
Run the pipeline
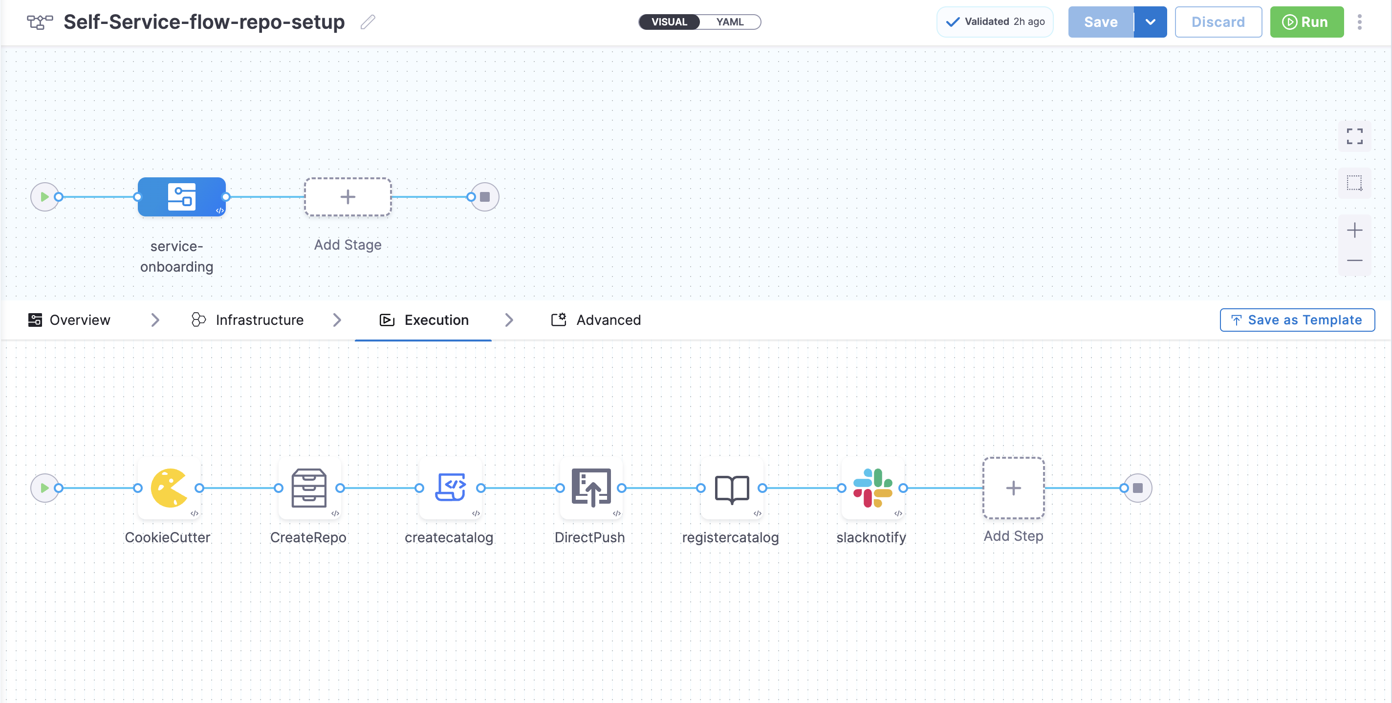(x=1305, y=22)
